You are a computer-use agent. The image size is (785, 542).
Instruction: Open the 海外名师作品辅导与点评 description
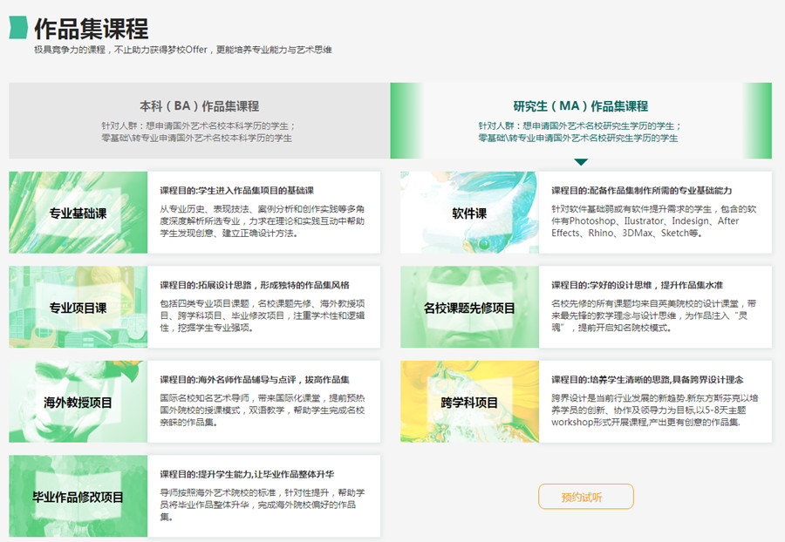[x=264, y=402]
